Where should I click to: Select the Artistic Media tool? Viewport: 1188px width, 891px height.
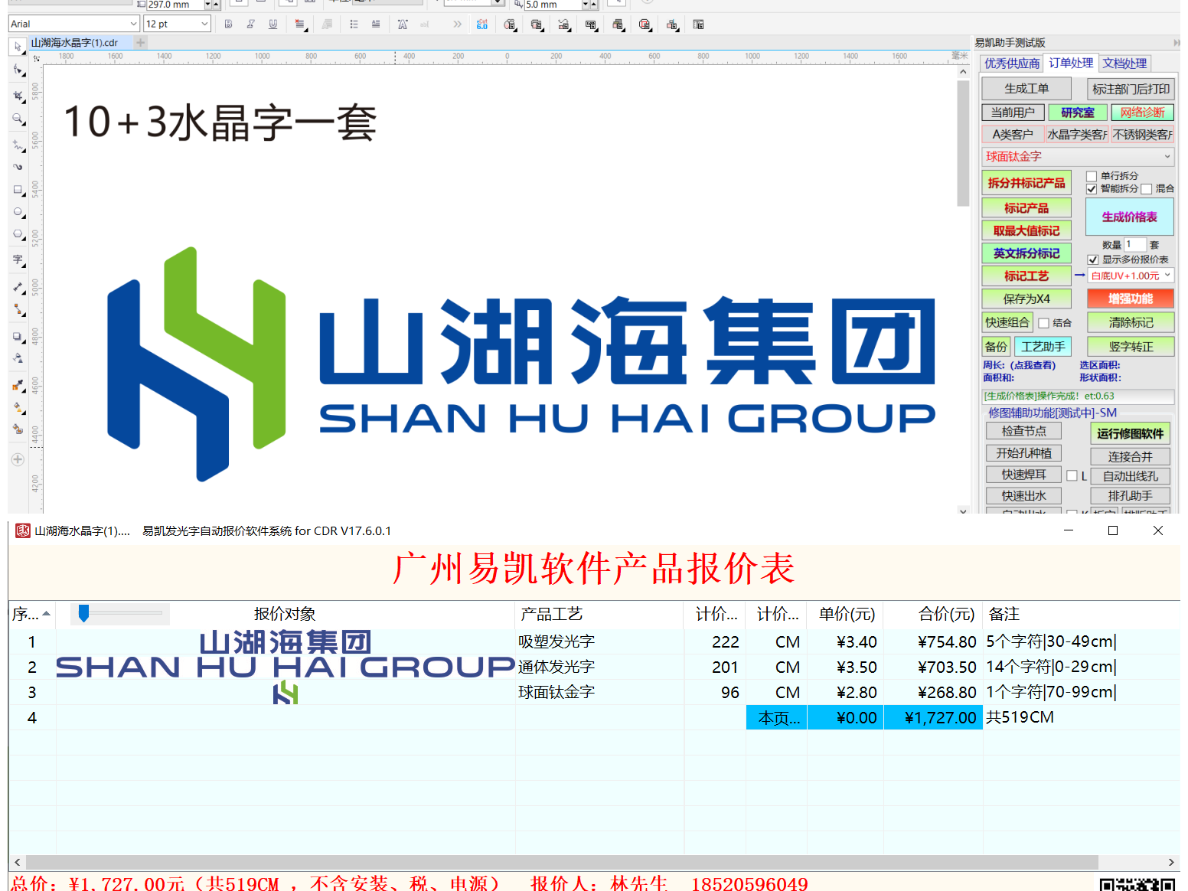(x=18, y=166)
